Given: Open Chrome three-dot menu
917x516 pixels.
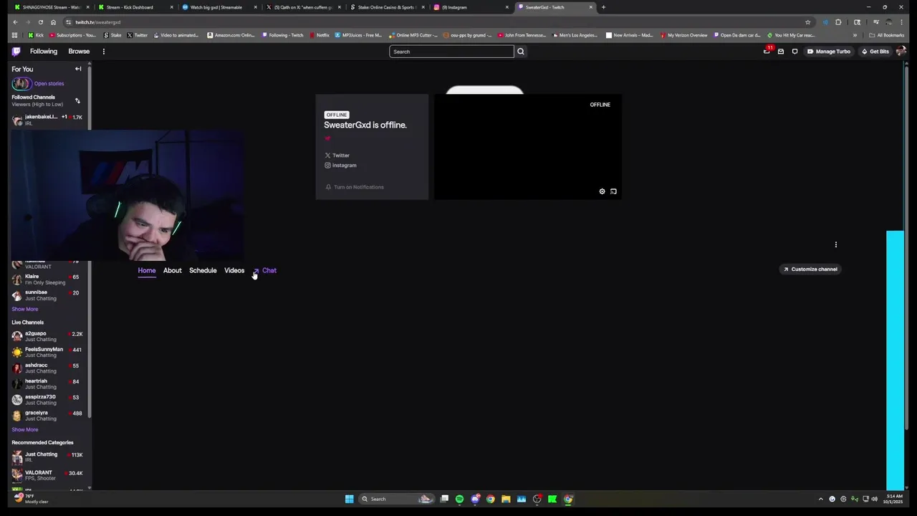Looking at the screenshot, I should 901,22.
